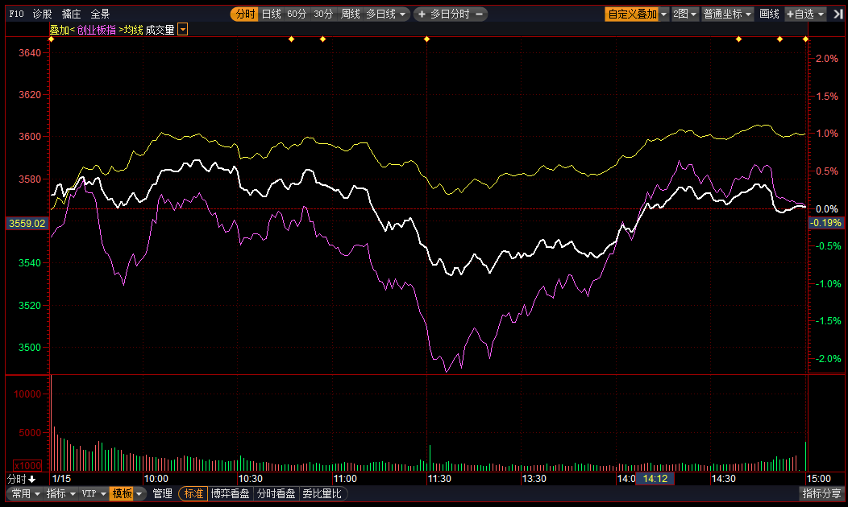
Task: Open the 常用 dropdown
Action: [26, 493]
